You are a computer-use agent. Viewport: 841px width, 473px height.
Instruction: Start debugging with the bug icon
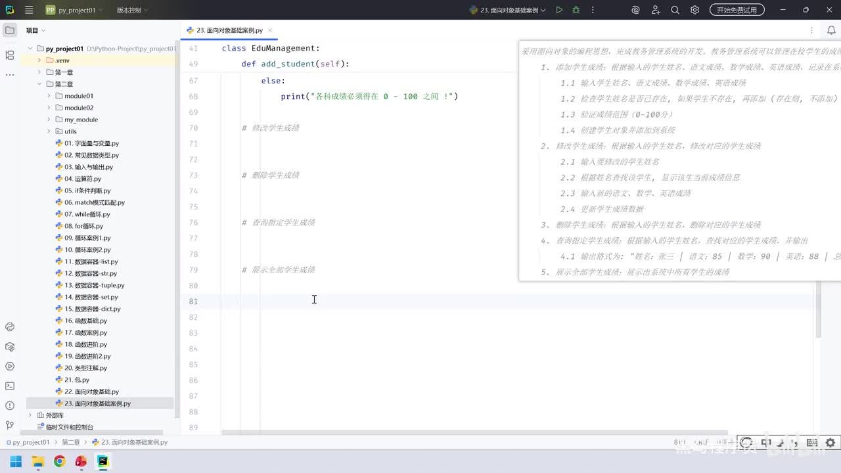click(576, 10)
